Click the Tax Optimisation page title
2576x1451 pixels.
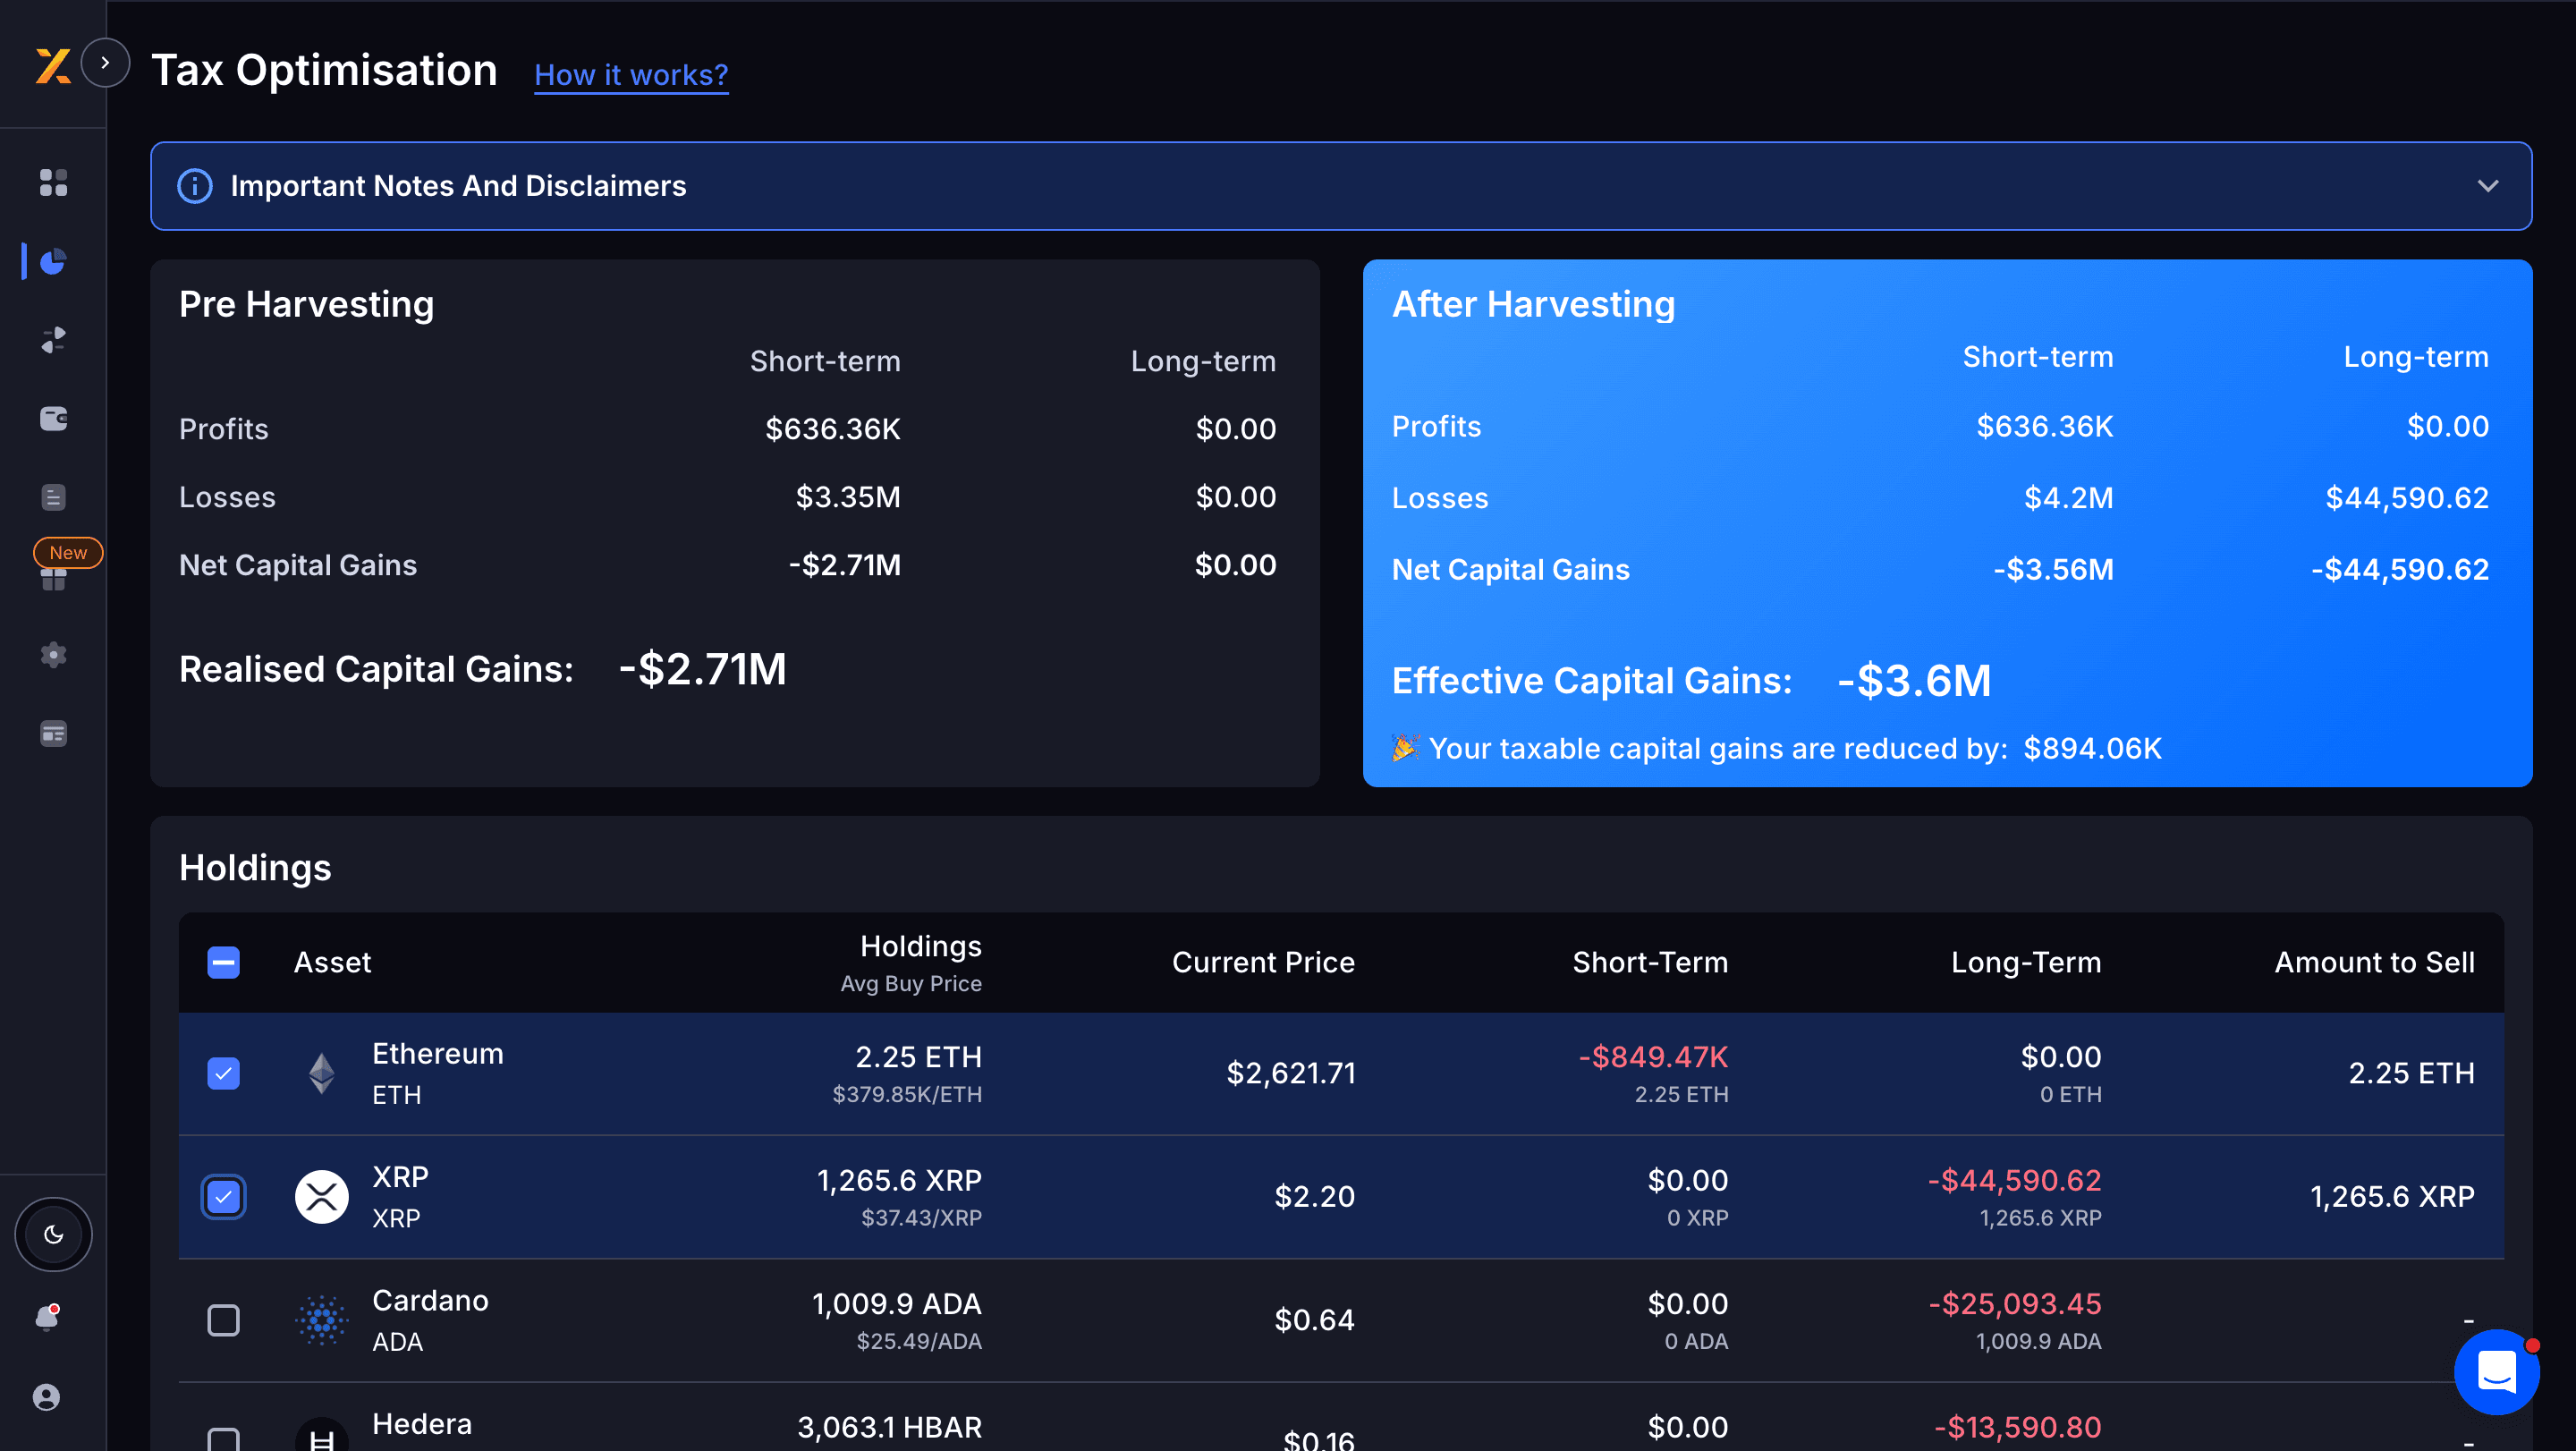[x=324, y=71]
